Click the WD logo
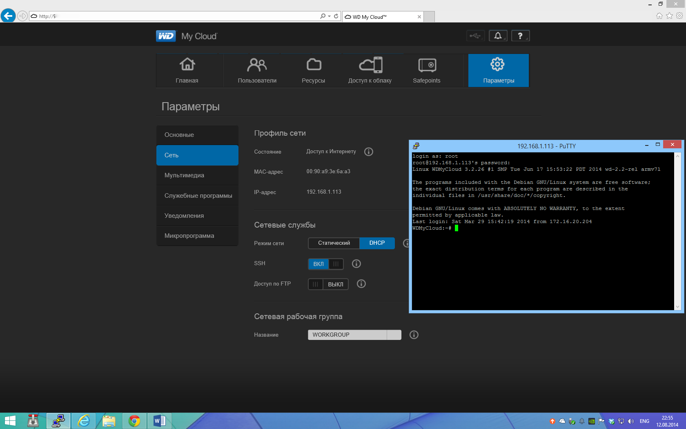This screenshot has width=686, height=429. coord(166,36)
